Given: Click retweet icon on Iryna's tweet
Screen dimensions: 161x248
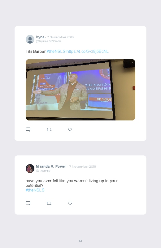Looking at the screenshot, I should tap(49, 130).
